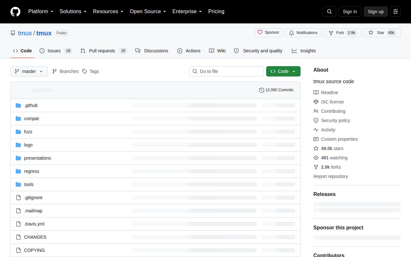
Task: Open the Open Source dropdown
Action: (x=148, y=11)
